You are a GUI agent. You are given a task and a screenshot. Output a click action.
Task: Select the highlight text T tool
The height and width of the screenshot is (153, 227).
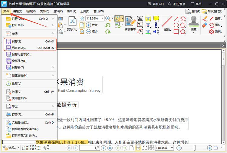point(148,18)
